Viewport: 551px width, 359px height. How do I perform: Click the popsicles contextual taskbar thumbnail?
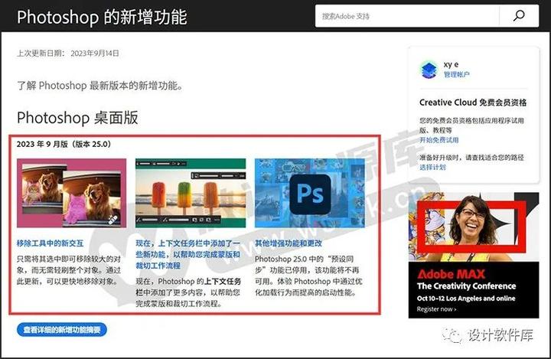click(191, 193)
